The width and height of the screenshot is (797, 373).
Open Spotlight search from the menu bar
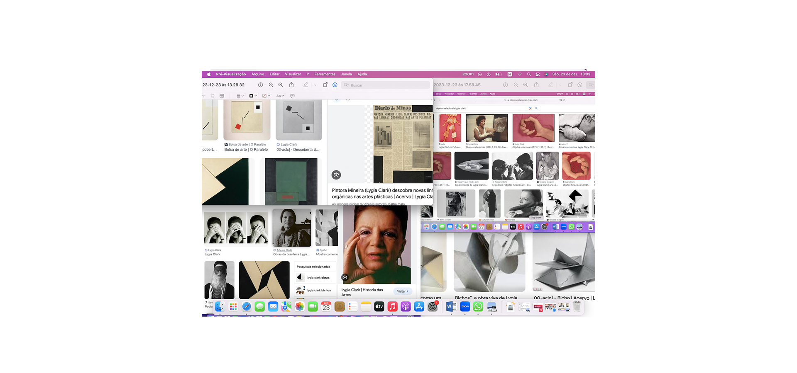pos(529,74)
